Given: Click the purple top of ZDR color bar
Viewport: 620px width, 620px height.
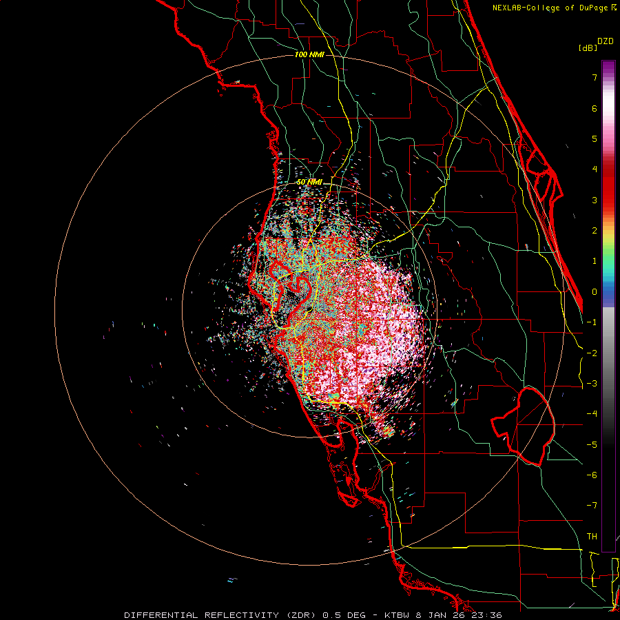Looking at the screenshot, I should (608, 68).
